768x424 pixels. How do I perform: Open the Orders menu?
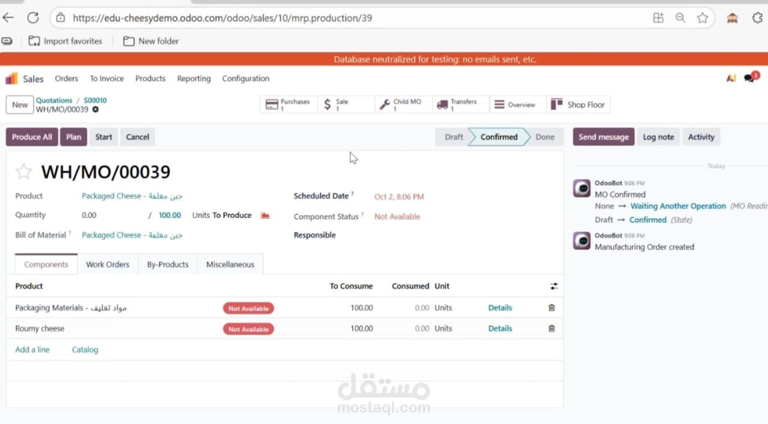click(x=67, y=79)
